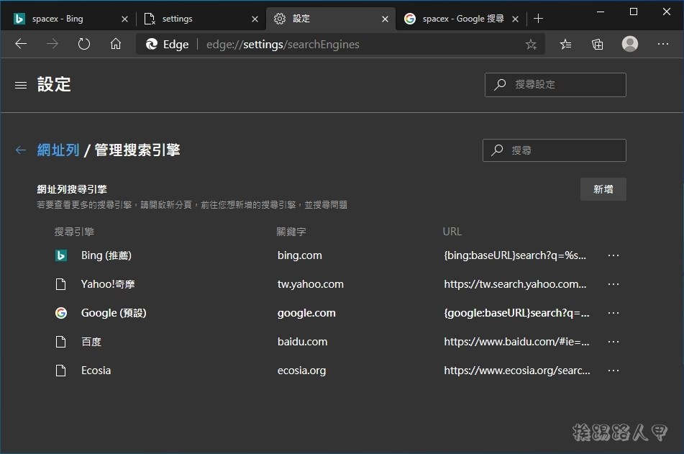Click the back arrow beside 網址列
This screenshot has width=684, height=454.
pos(21,150)
